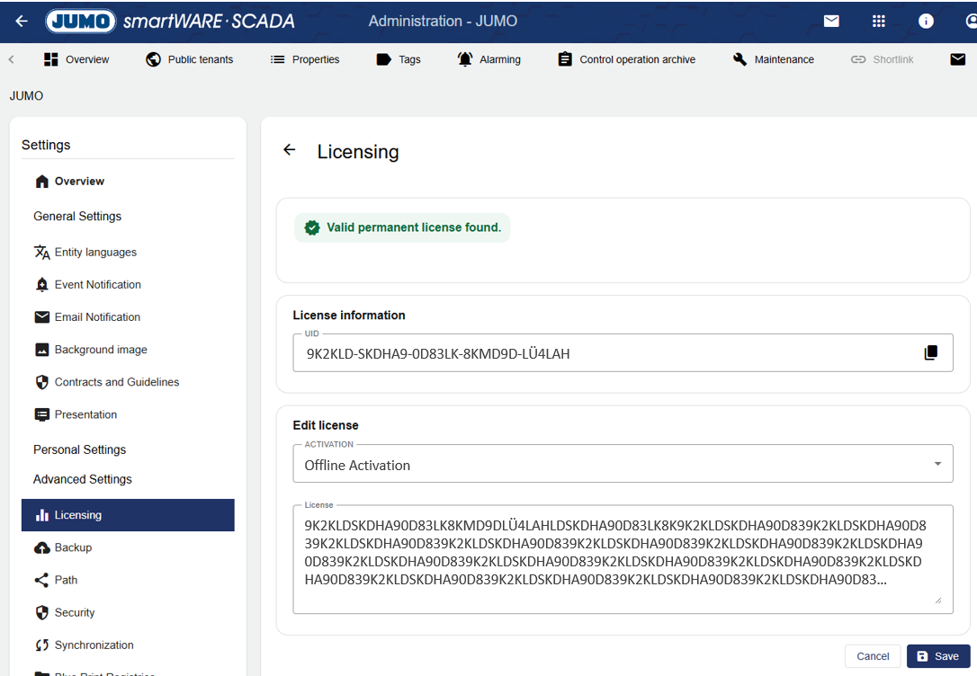Click the License text area resize handle

point(938,600)
